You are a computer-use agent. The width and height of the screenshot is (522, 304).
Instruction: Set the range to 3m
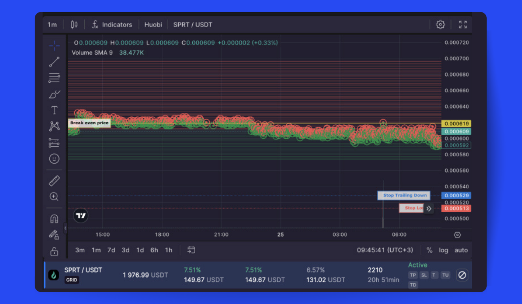click(80, 250)
